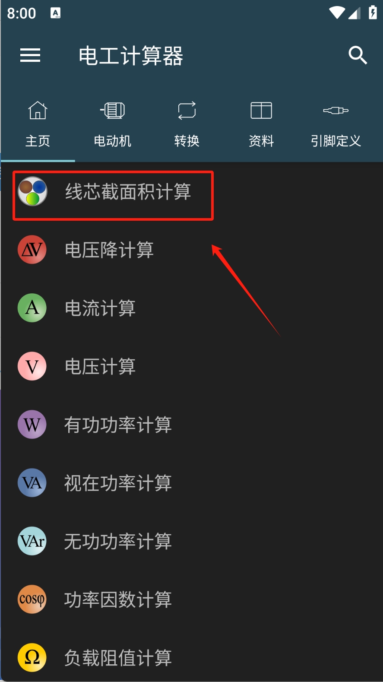Tap the purple W active power icon
Screen dimensions: 383x682
[x=32, y=425]
